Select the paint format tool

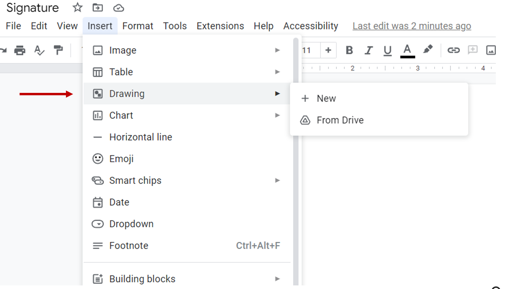[58, 50]
